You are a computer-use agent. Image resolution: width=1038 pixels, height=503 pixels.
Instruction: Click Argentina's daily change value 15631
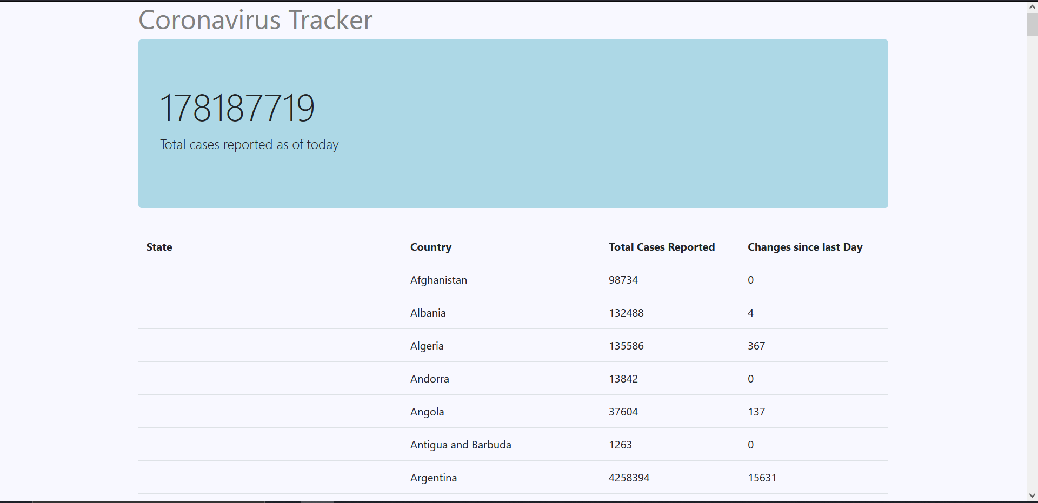pos(762,478)
